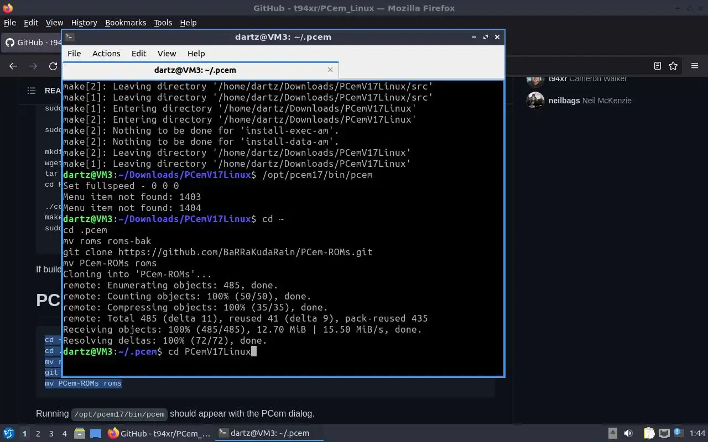The width and height of the screenshot is (708, 442).
Task: Open the volume control in the tray
Action: [x=628, y=434]
